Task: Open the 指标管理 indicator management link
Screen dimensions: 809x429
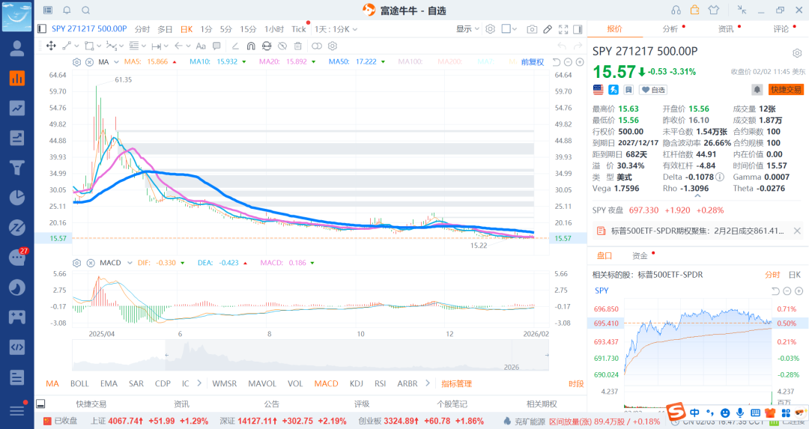Action: pyautogui.click(x=457, y=383)
